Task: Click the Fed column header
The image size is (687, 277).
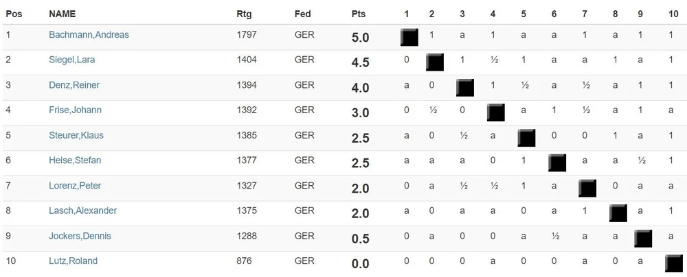Action: click(303, 14)
